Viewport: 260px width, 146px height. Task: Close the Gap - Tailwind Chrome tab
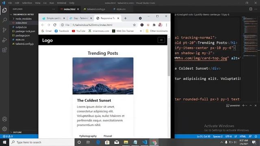point(91,18)
